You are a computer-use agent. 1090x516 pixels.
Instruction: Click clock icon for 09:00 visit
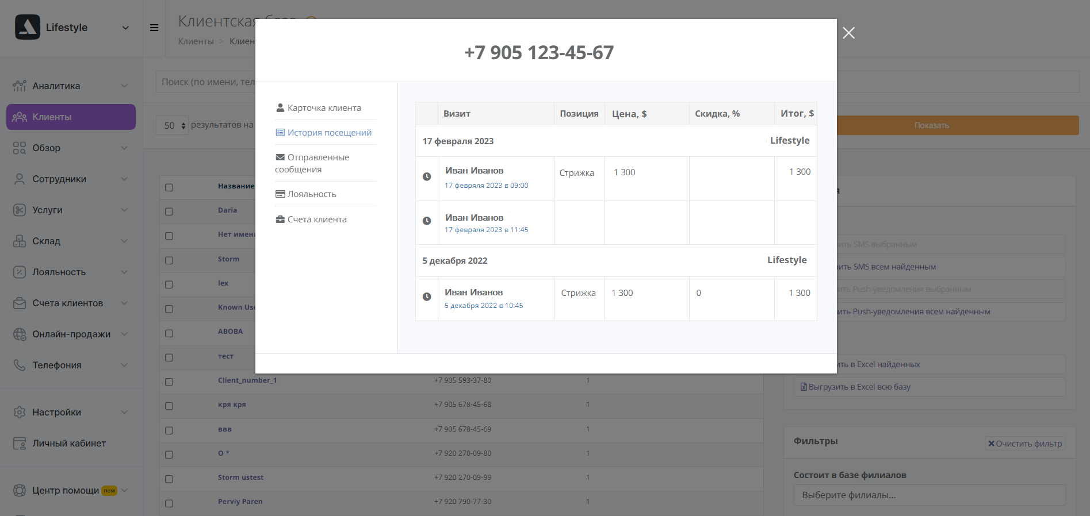click(x=427, y=177)
